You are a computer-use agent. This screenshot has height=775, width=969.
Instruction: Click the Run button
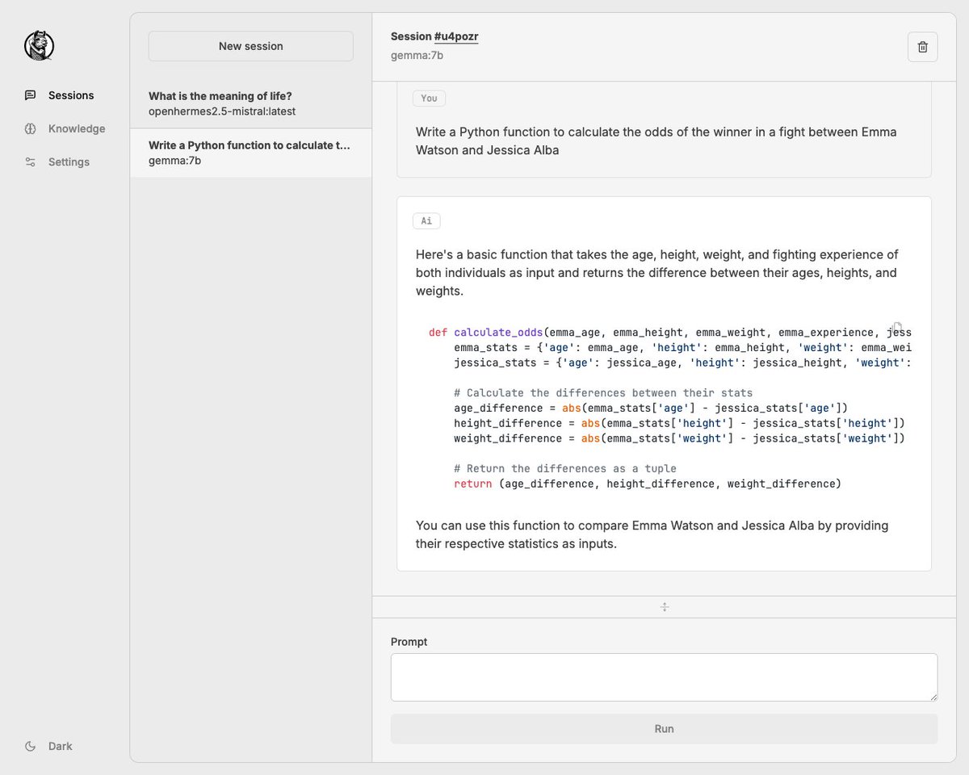[x=664, y=728]
